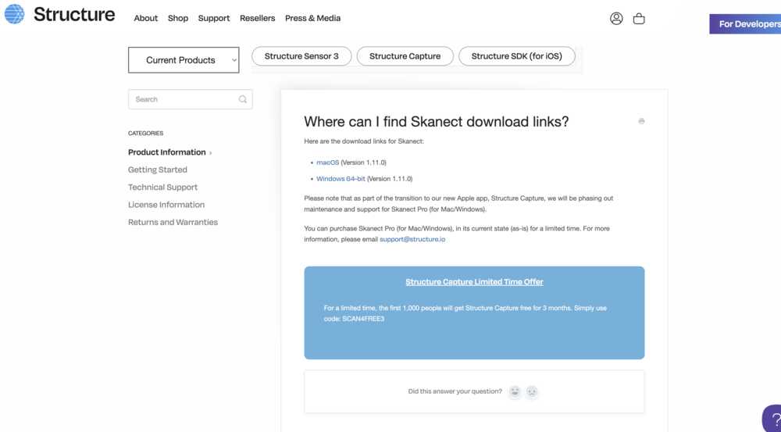This screenshot has height=432, width=781.
Task: Click the Structure globe logo
Action: pyautogui.click(x=14, y=14)
